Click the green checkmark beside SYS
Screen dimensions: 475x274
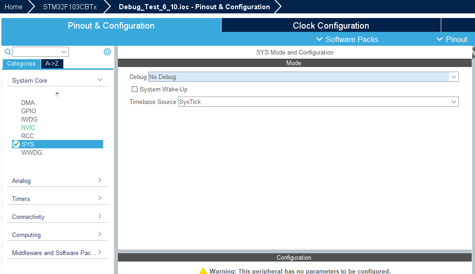(x=17, y=144)
